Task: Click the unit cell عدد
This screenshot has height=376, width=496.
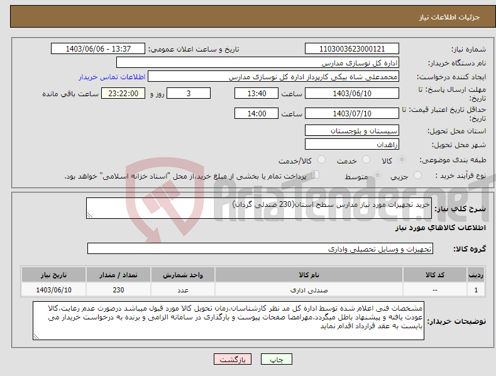Action: (x=183, y=290)
